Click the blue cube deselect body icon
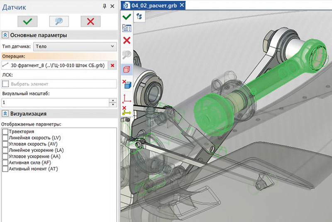Viewport: 332px width, 222px height. 127,84
